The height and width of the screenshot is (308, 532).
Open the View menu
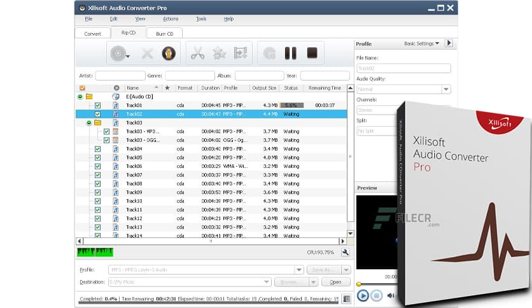coord(140,19)
